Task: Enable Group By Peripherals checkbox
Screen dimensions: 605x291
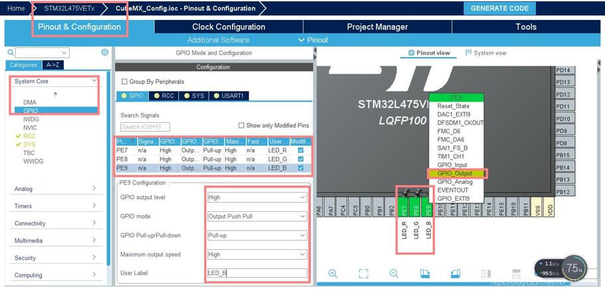Action: [124, 82]
